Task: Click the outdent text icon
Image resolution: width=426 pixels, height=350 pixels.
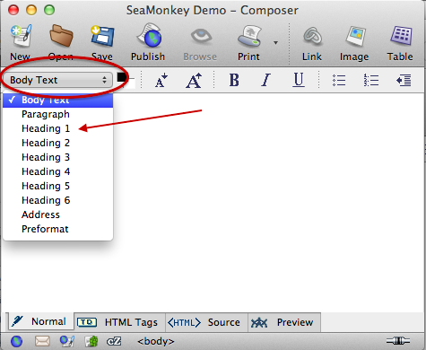Action: coord(404,80)
